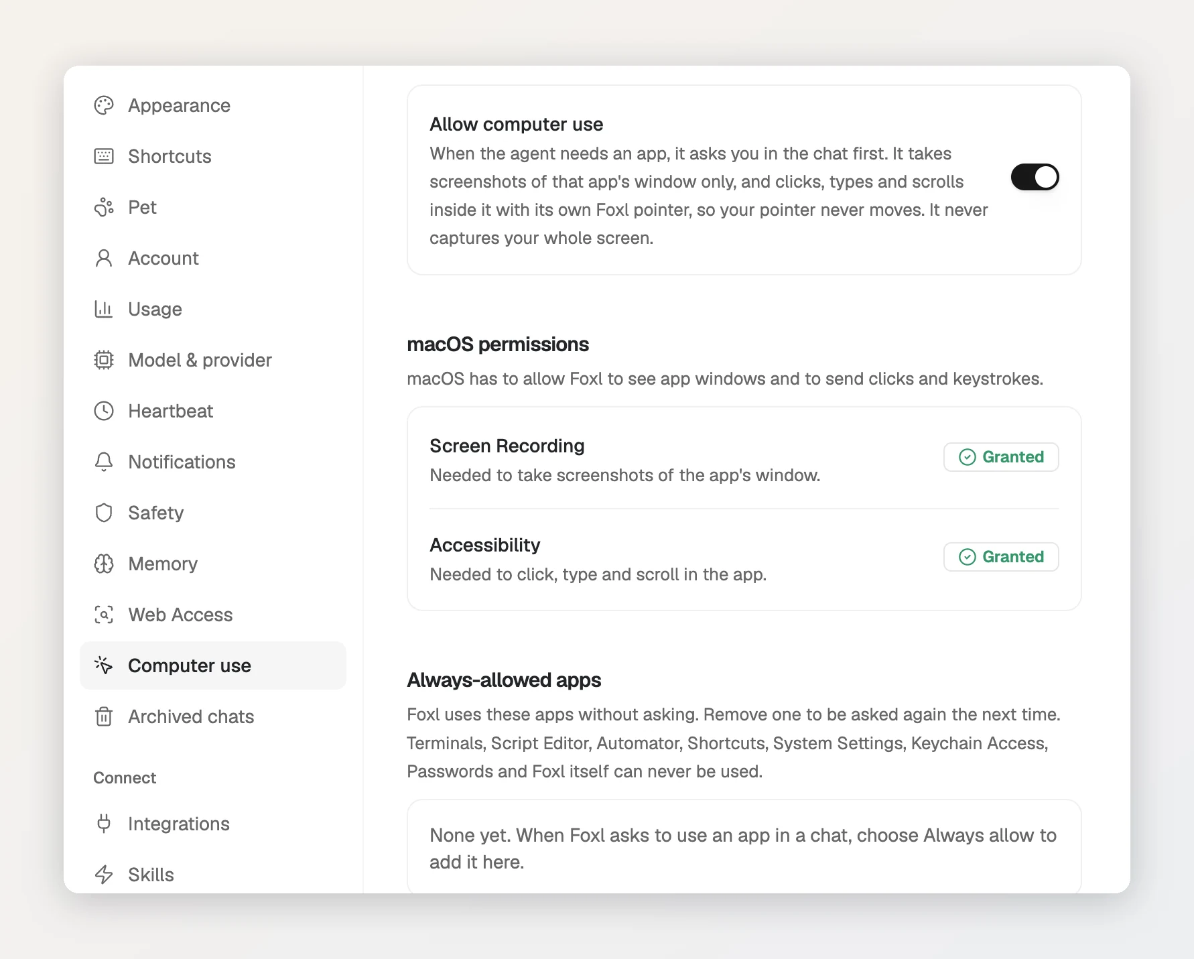
Task: Click the "Allow computer use" title text
Action: click(x=517, y=124)
